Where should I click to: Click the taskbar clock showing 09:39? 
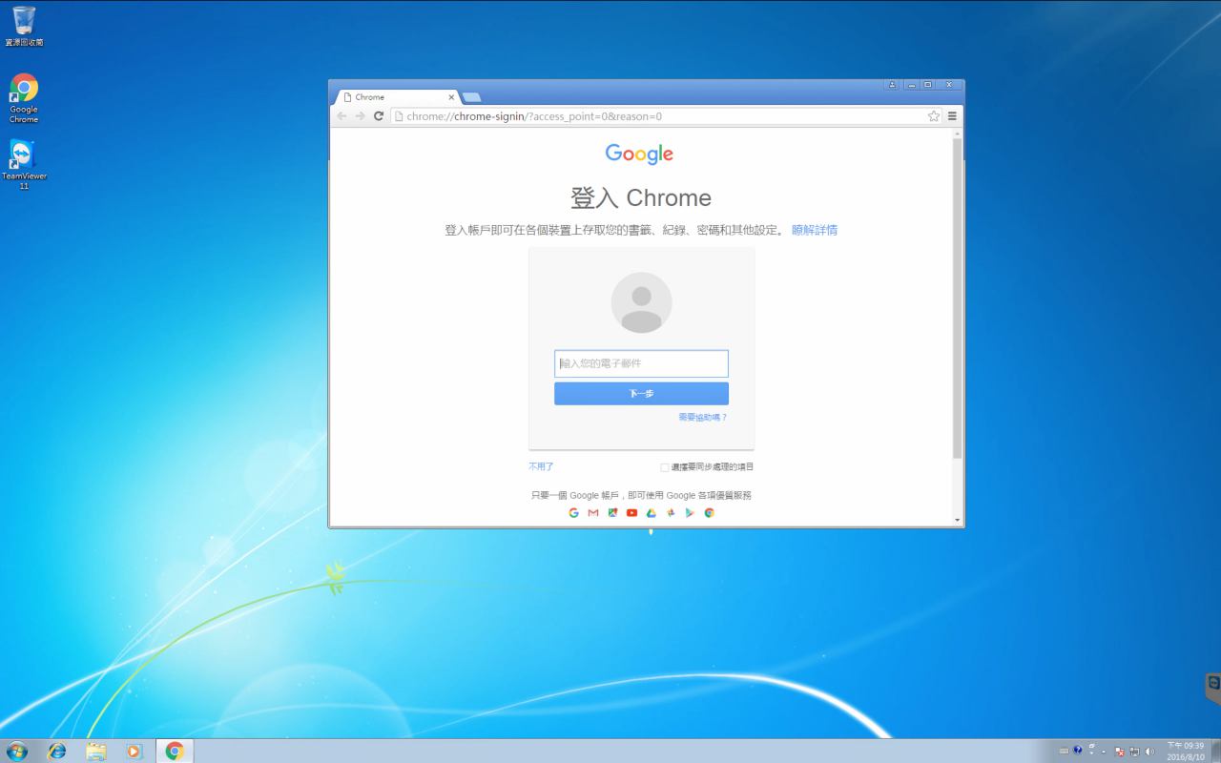coord(1185,751)
